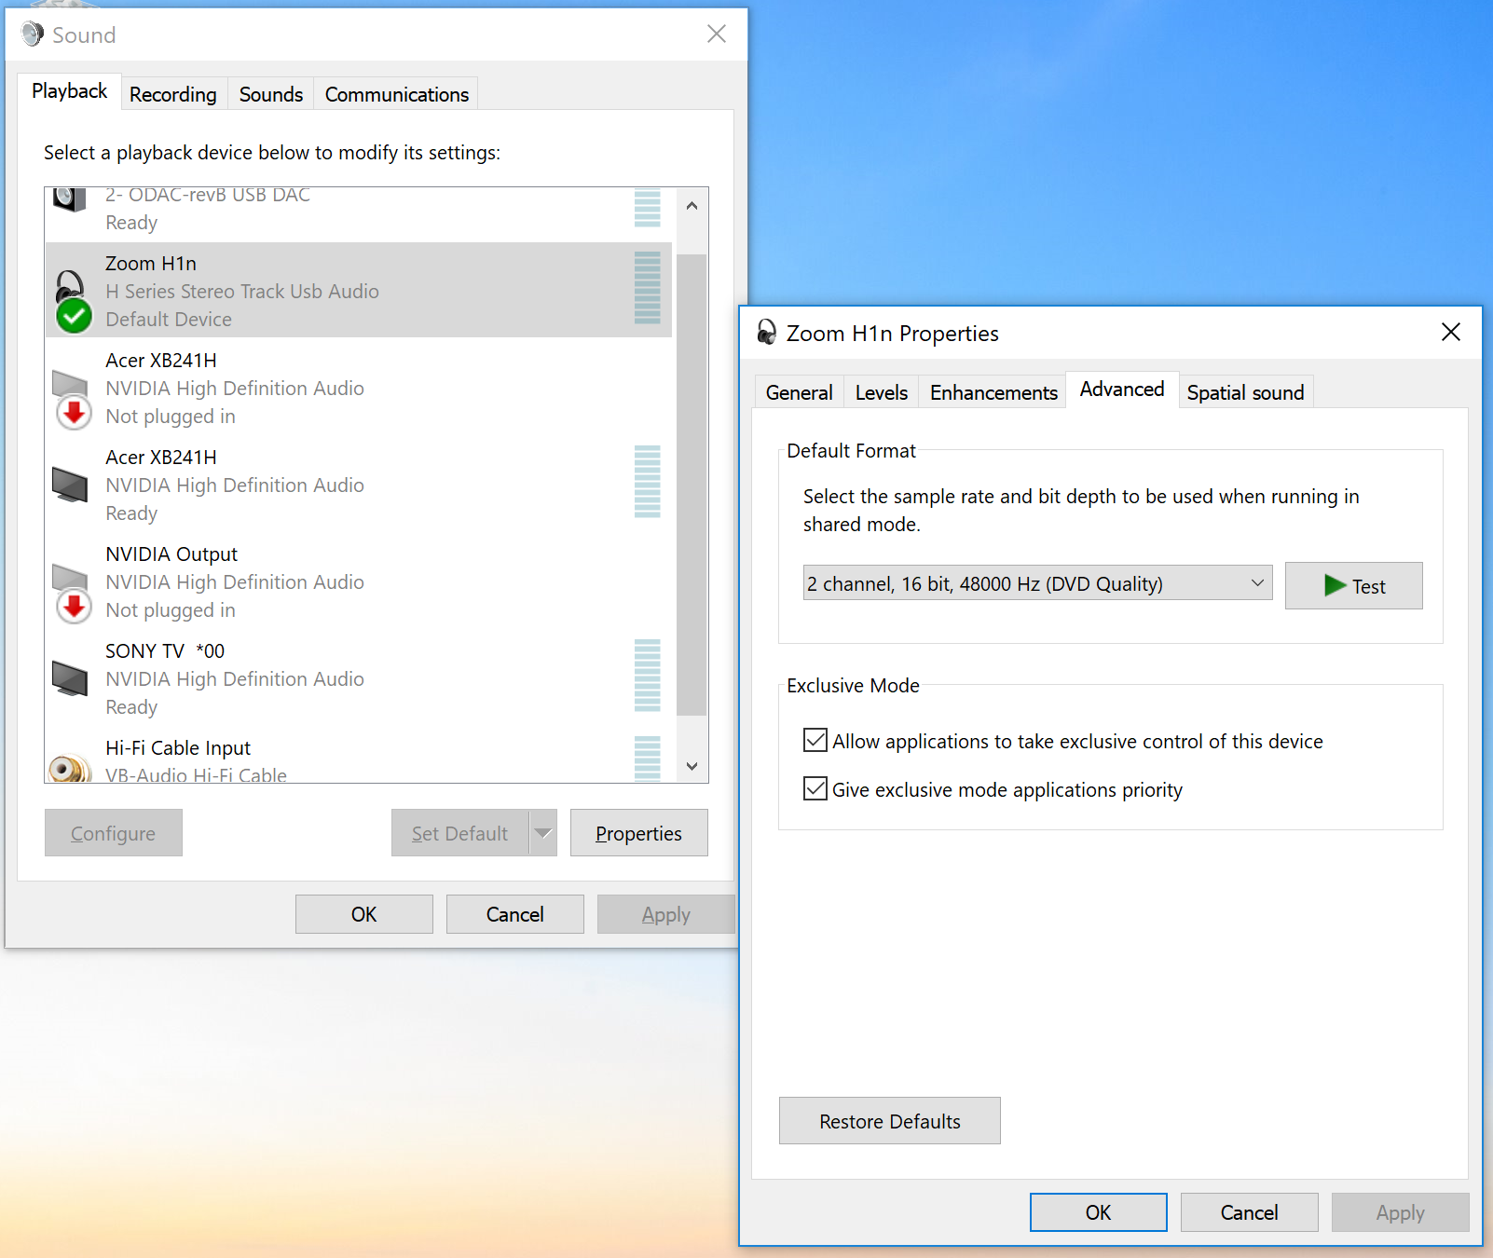
Task: Switch to the Recording tab
Action: 173,95
